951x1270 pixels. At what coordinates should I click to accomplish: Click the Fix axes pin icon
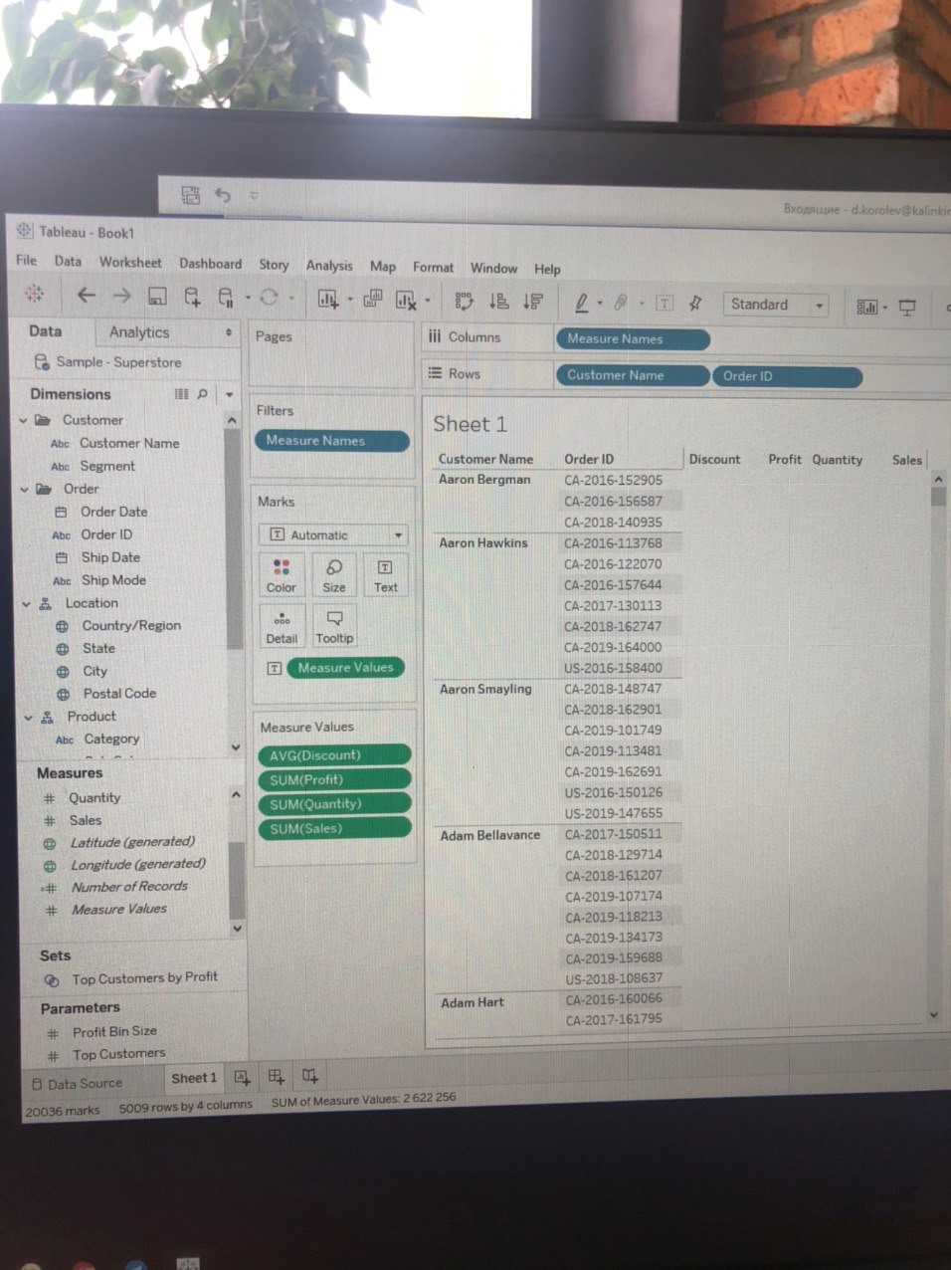point(695,303)
